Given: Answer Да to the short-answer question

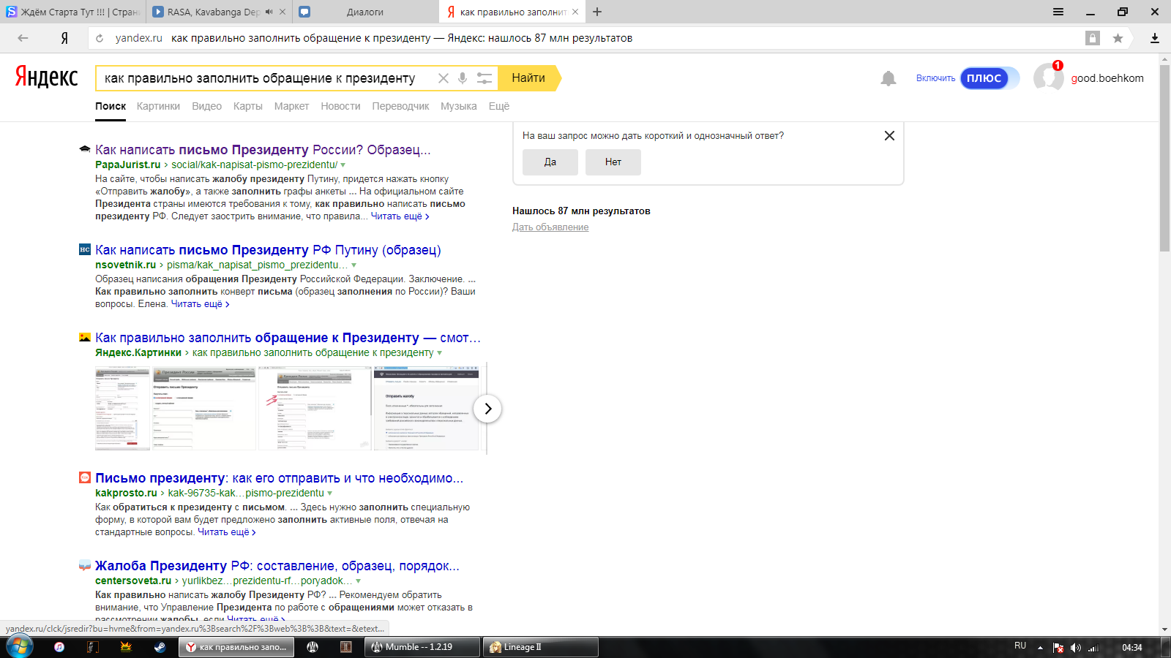Looking at the screenshot, I should 550,162.
